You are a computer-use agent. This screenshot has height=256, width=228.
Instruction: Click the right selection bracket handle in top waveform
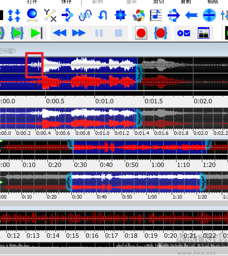[x=139, y=73]
